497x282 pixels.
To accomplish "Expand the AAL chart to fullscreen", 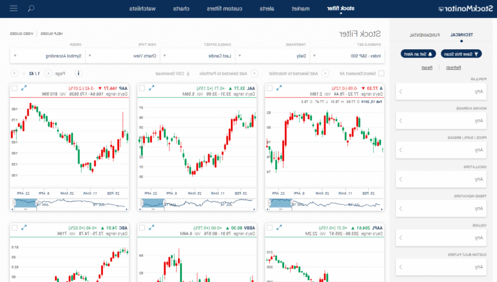I will (152, 87).
